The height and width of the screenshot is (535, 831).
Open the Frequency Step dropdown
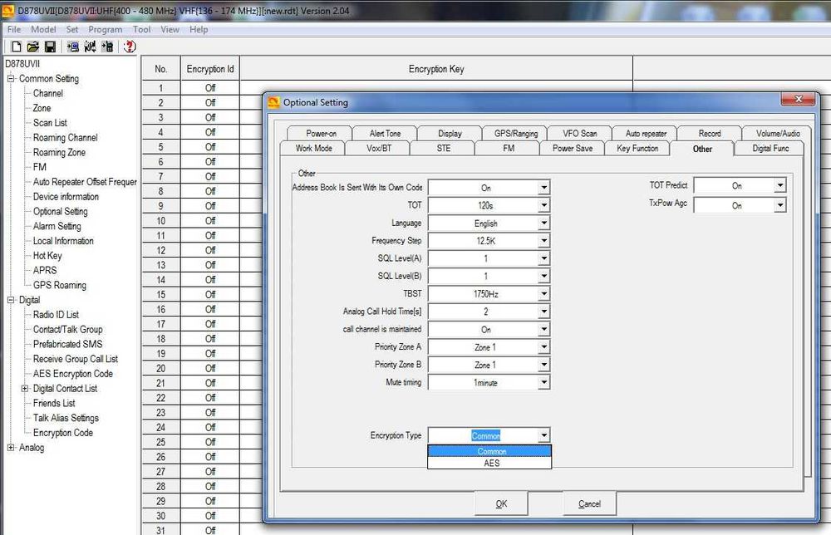pos(543,240)
